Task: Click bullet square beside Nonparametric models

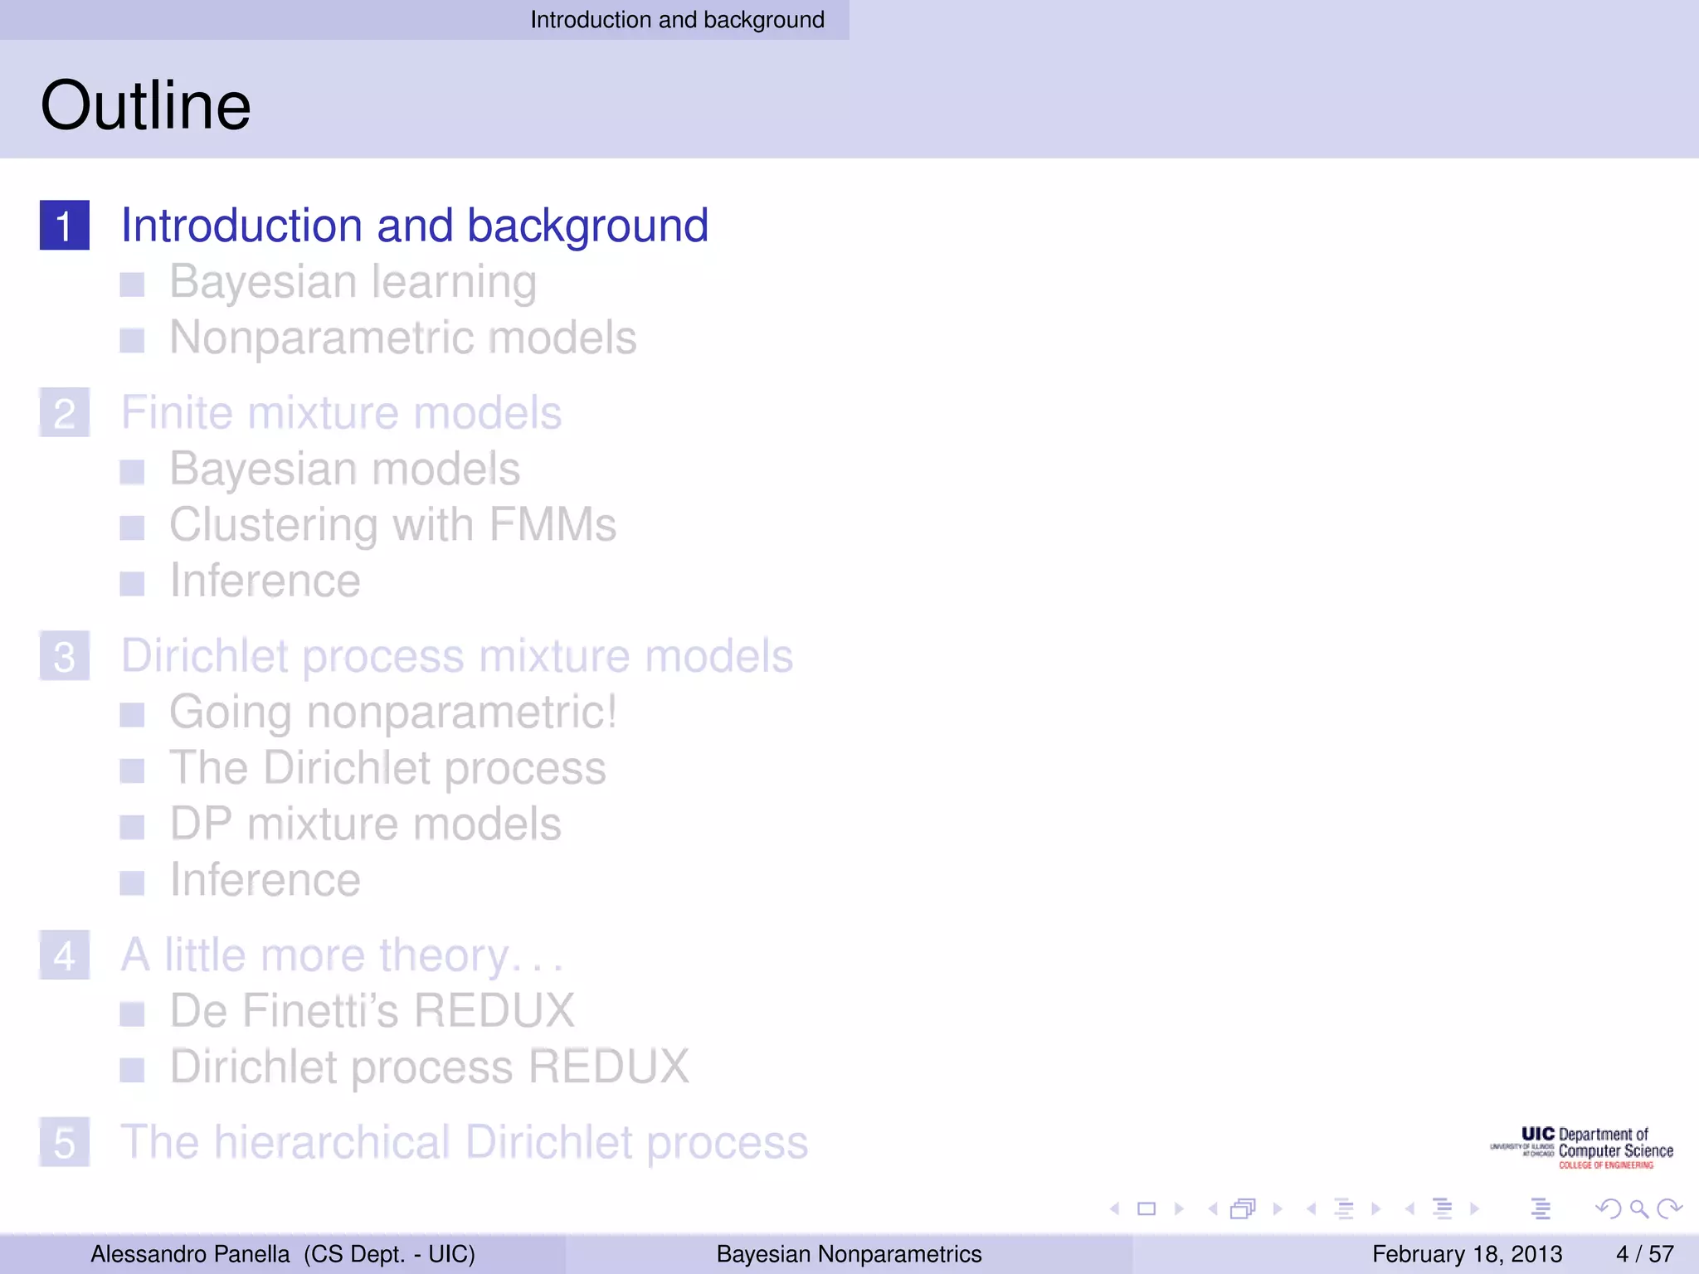Action: point(132,340)
